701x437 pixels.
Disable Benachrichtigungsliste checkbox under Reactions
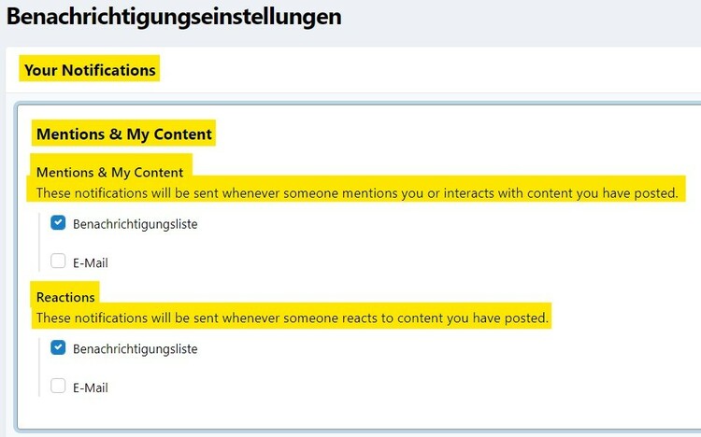pyautogui.click(x=58, y=348)
